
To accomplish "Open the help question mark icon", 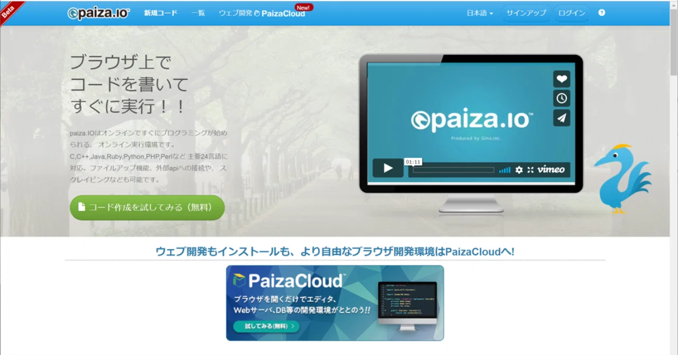I will click(602, 13).
